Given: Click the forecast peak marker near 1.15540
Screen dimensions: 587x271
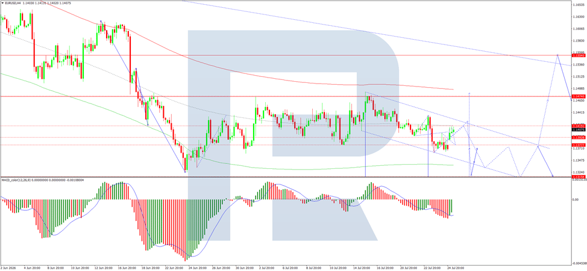Looking at the screenshot, I should 558,55.
